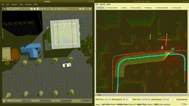Open the Window menu in Gazebo
The image size is (189, 106).
click(28, 4)
